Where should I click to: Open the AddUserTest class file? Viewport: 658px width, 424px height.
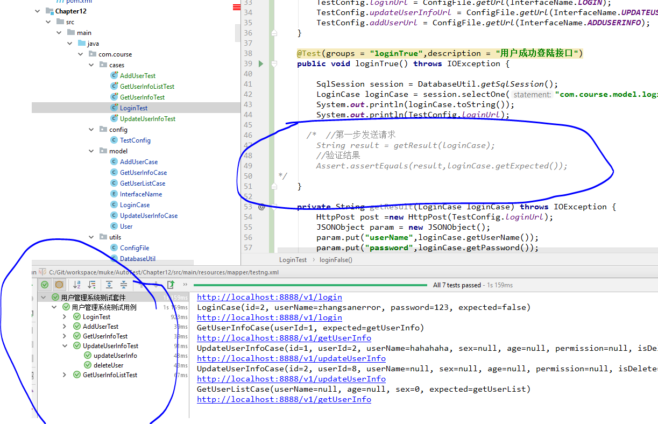138,76
